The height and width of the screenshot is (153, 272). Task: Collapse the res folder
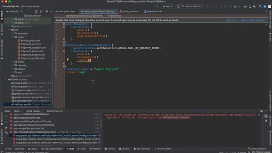click(9, 30)
